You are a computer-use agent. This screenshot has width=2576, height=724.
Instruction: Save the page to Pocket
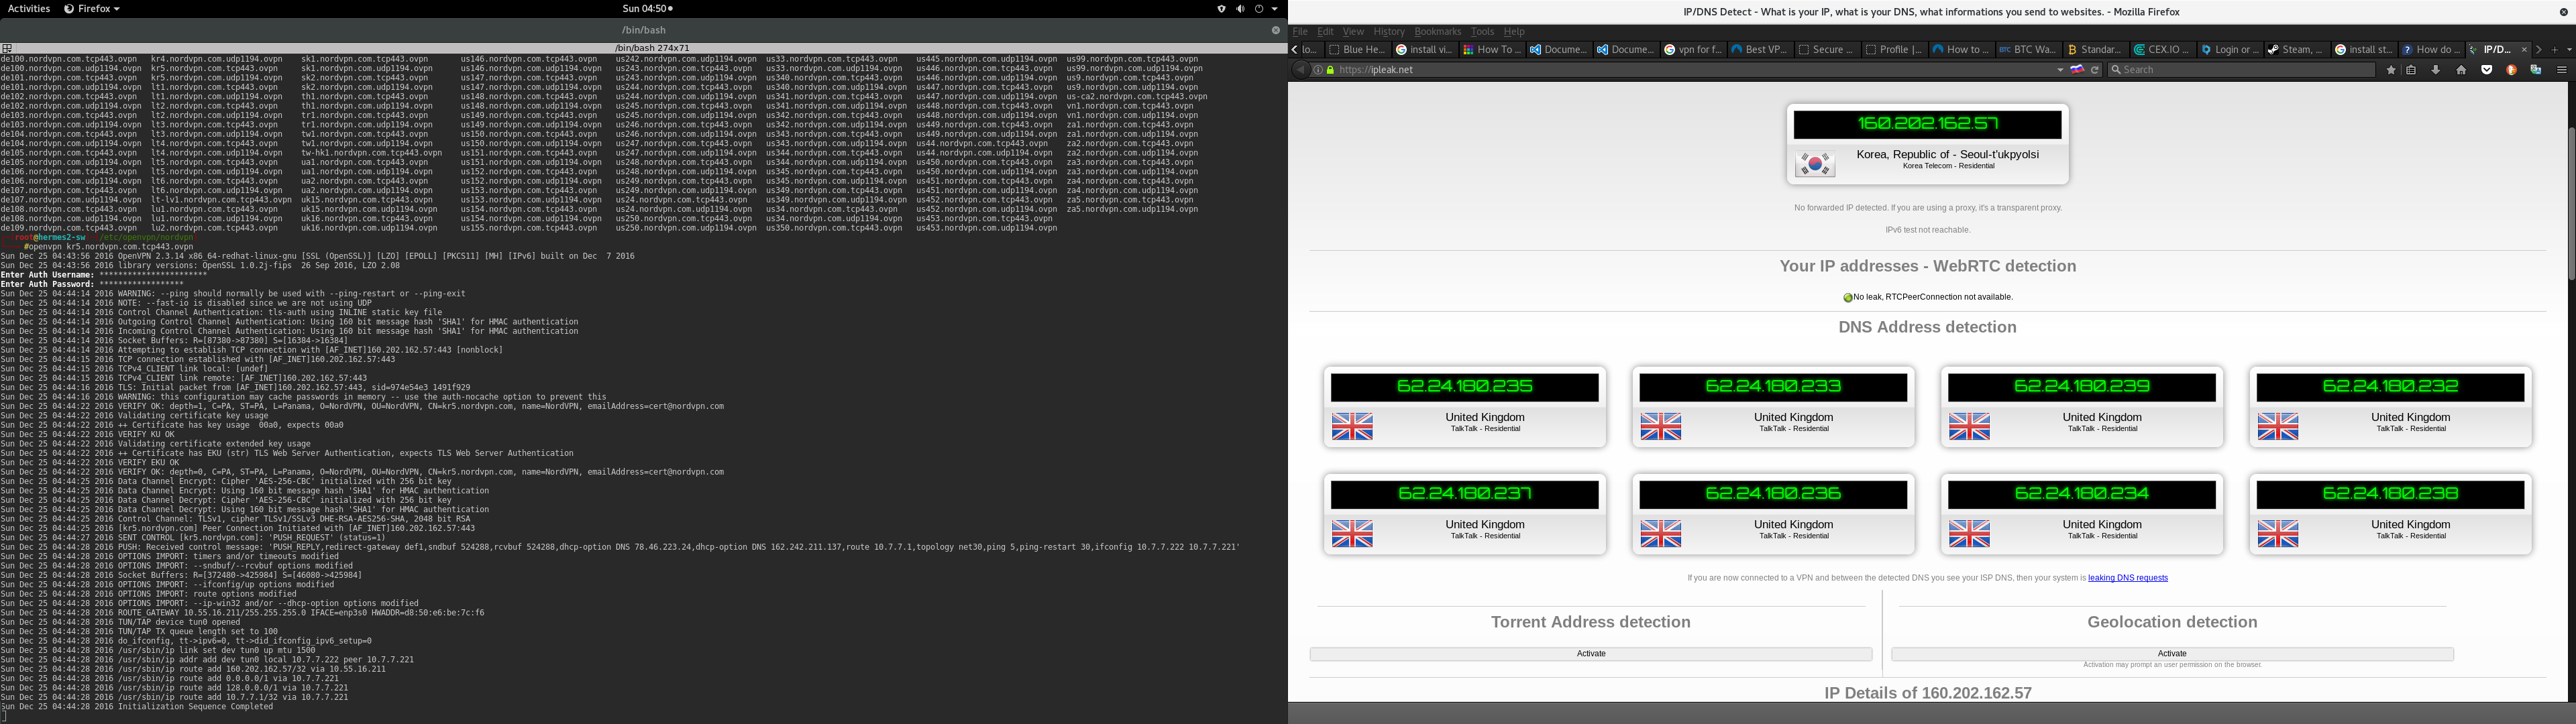[2487, 70]
